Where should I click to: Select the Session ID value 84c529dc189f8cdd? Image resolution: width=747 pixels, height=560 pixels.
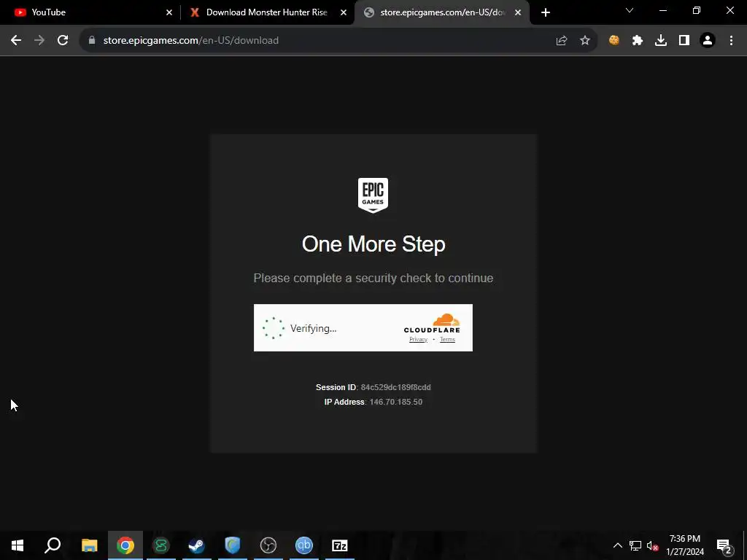[395, 387]
